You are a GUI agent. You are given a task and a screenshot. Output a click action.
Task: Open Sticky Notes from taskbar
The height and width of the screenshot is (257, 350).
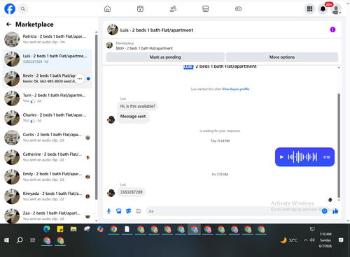pyautogui.click(x=60, y=229)
